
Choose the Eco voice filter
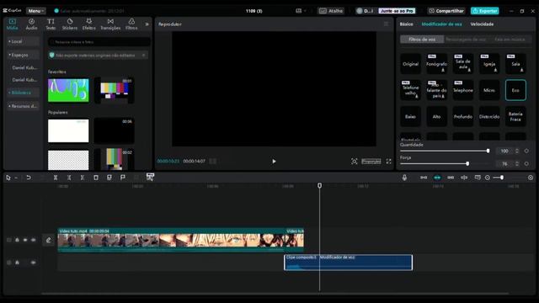pos(515,90)
